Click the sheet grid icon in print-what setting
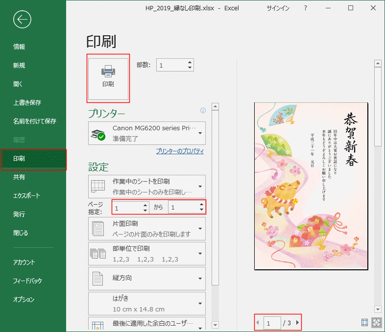This screenshot has width=385, height=332. click(x=98, y=186)
